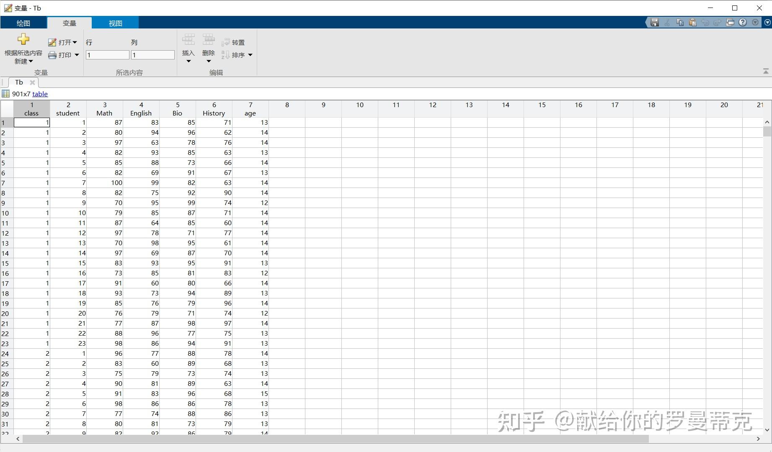
Task: Click the Paste icon in the quick access toolbar
Action: [692, 22]
